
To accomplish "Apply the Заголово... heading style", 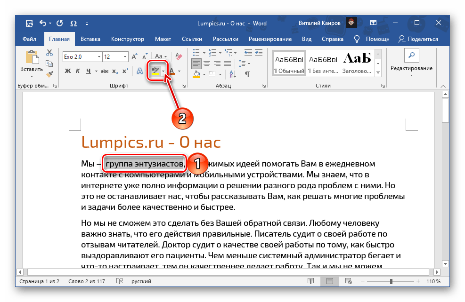I will point(357,64).
